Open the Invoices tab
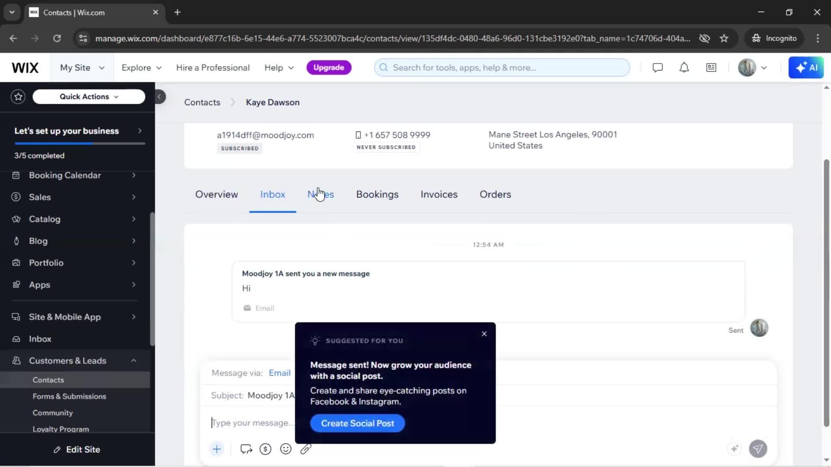This screenshot has width=831, height=467. point(439,195)
